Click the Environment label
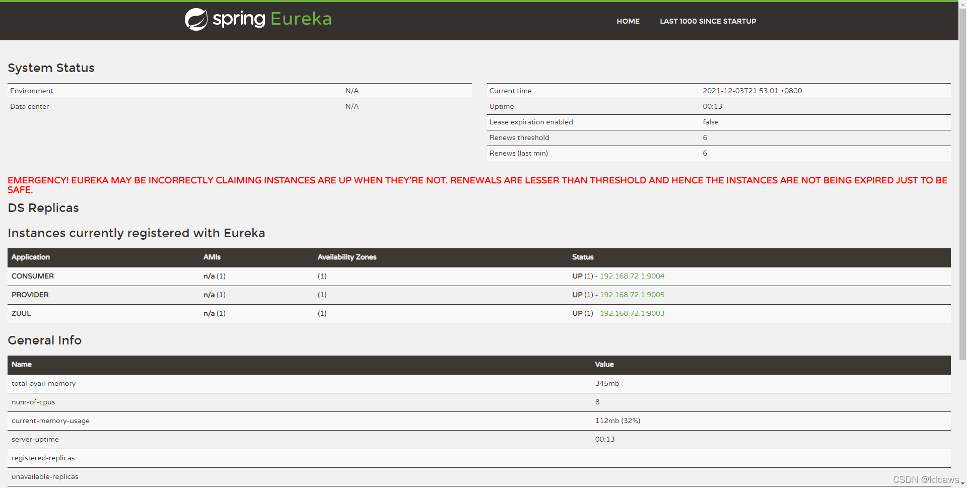 [31, 91]
